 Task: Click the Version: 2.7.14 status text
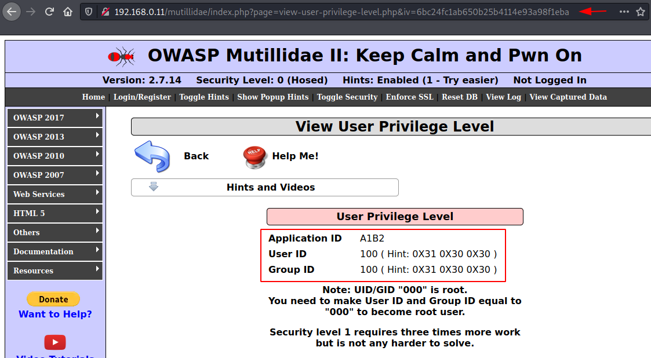point(141,80)
